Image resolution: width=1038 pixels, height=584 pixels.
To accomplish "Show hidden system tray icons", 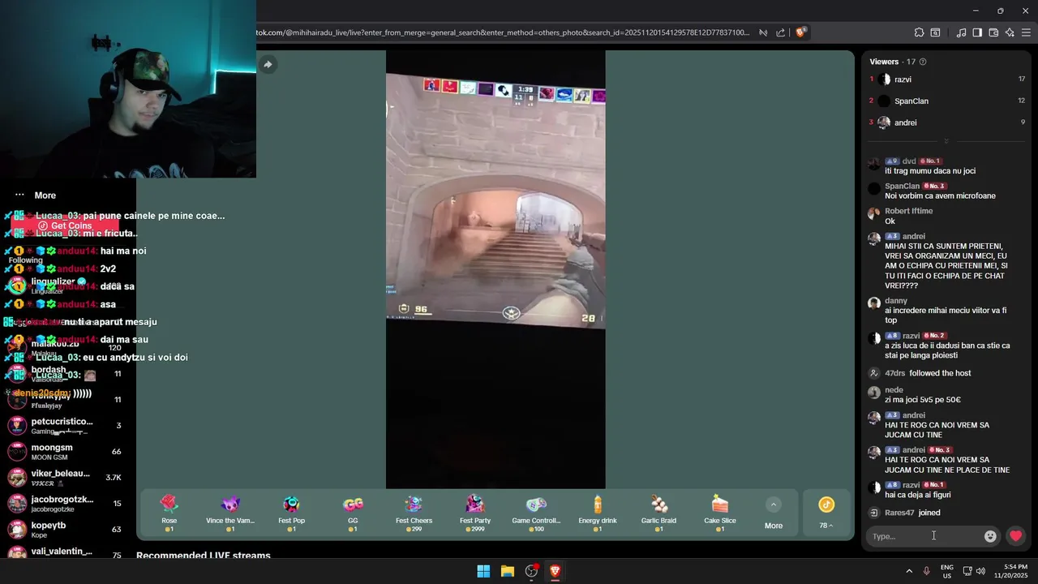I will (x=908, y=571).
